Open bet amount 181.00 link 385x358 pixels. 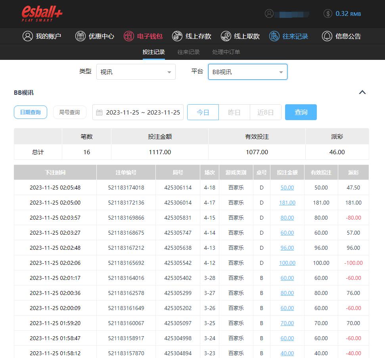(287, 203)
